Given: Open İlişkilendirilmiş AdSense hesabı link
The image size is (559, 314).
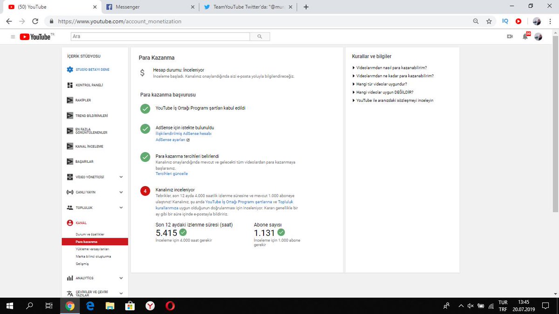Looking at the screenshot, I should coord(184,134).
